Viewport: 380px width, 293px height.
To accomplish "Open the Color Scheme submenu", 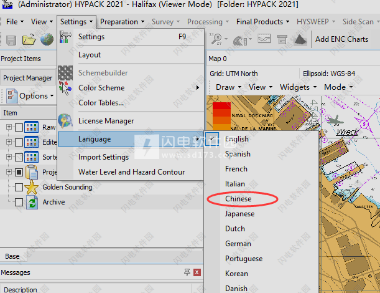I will click(x=131, y=88).
